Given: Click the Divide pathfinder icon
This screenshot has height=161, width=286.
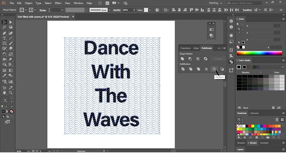Looking at the screenshot, I should click(x=183, y=69).
